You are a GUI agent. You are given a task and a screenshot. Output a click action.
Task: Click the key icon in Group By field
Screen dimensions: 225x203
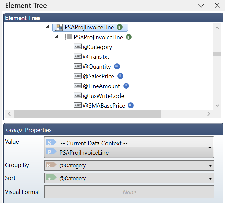point(50,165)
